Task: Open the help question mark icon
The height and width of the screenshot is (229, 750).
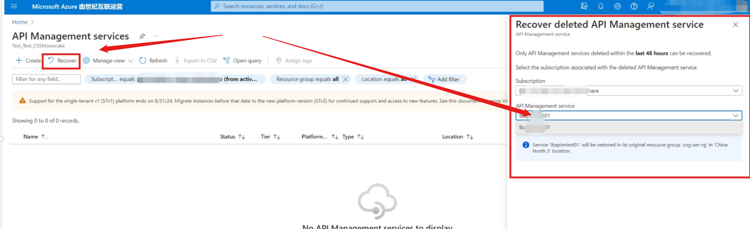Action: coord(634,6)
